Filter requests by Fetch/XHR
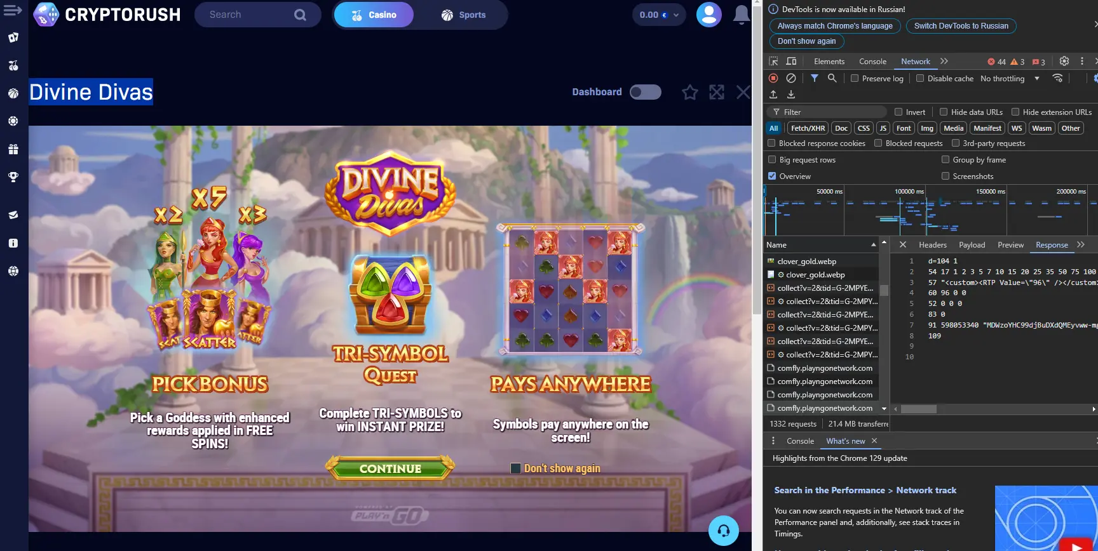Screen dimensions: 1098x551 point(808,128)
